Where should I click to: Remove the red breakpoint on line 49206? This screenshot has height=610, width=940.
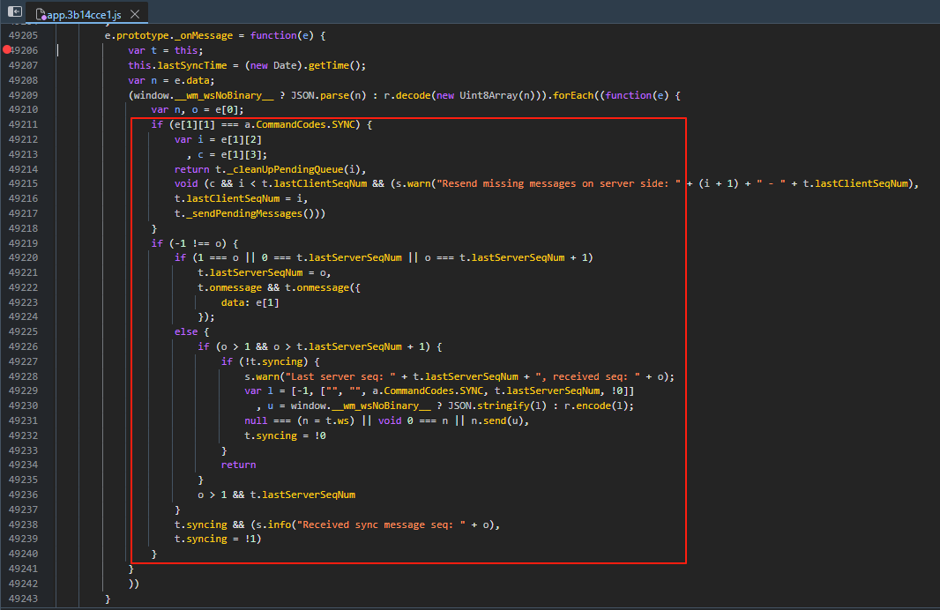8,50
